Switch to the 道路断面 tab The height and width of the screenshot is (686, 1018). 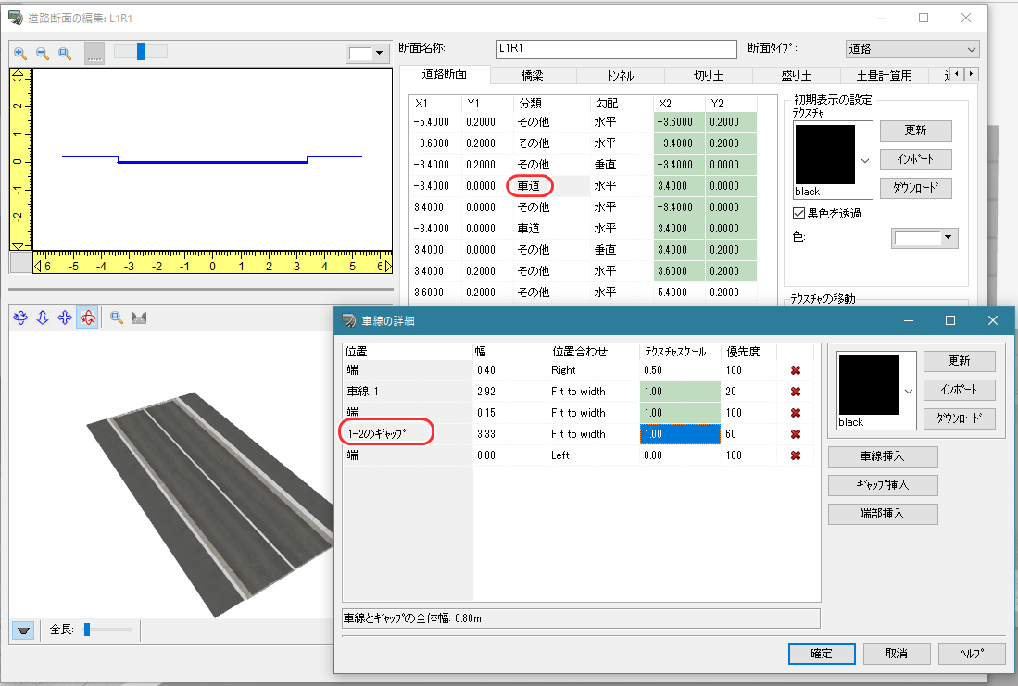point(444,74)
